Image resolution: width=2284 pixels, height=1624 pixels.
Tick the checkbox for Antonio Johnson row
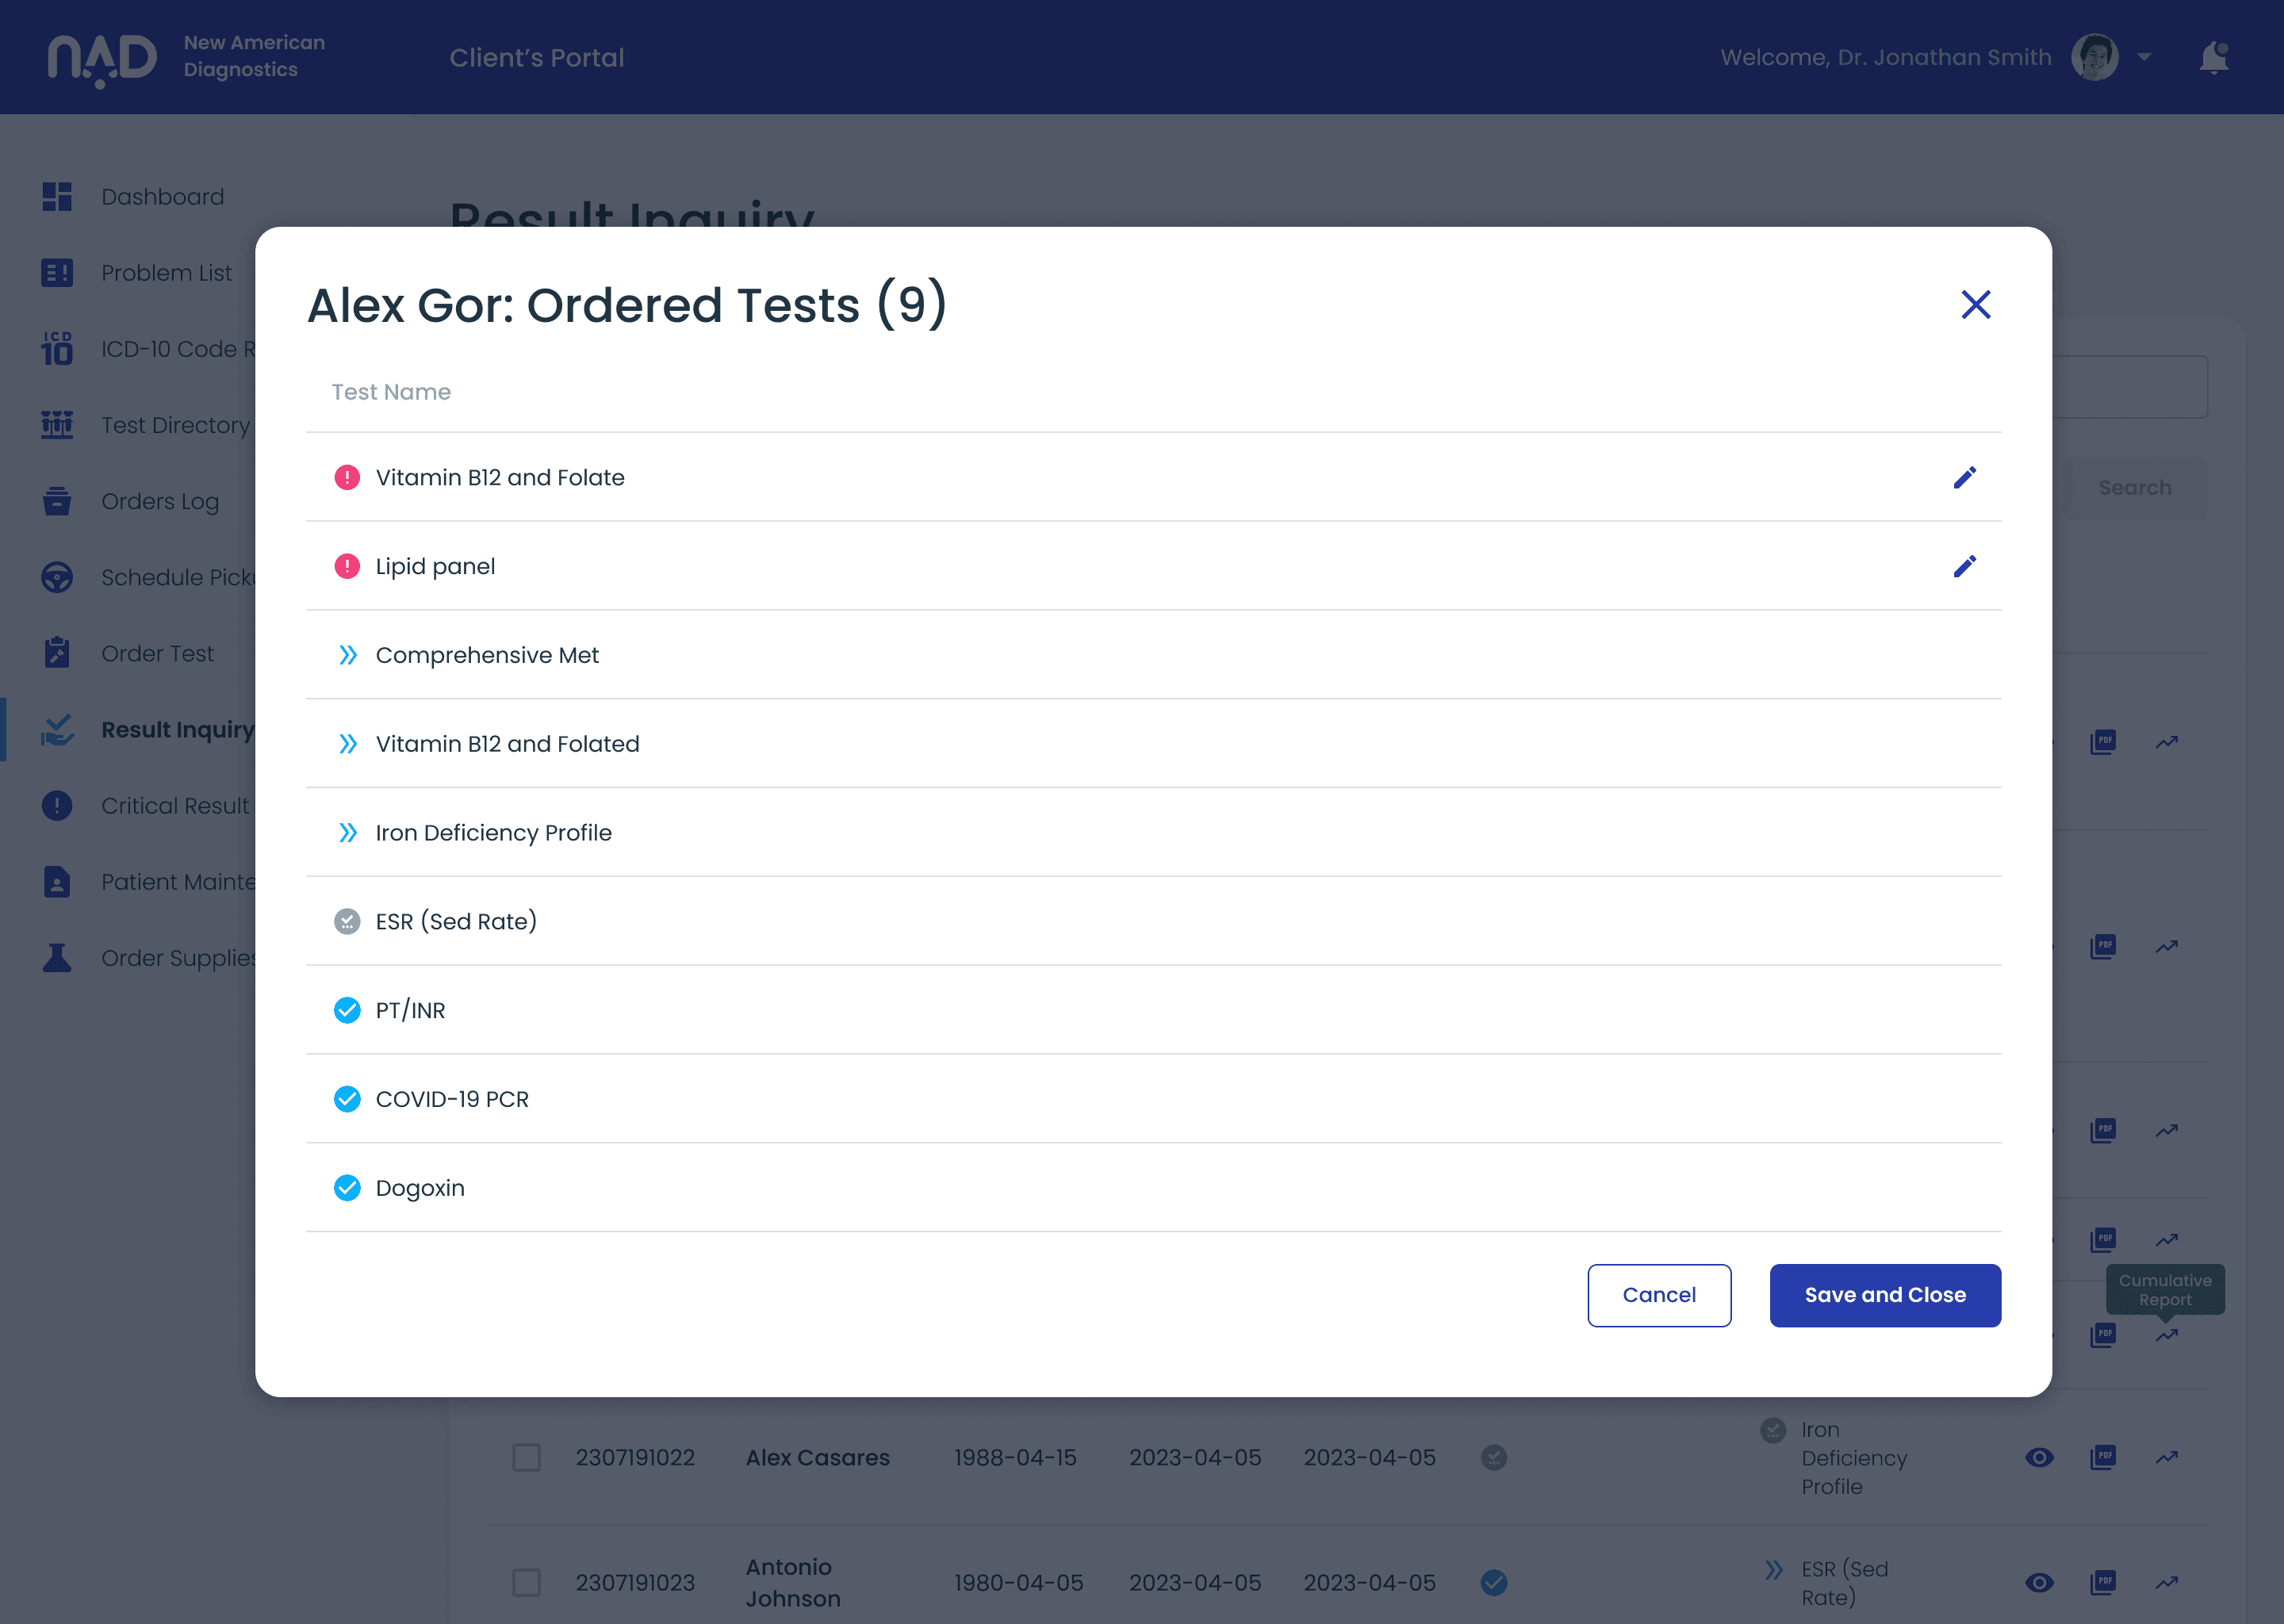click(527, 1582)
